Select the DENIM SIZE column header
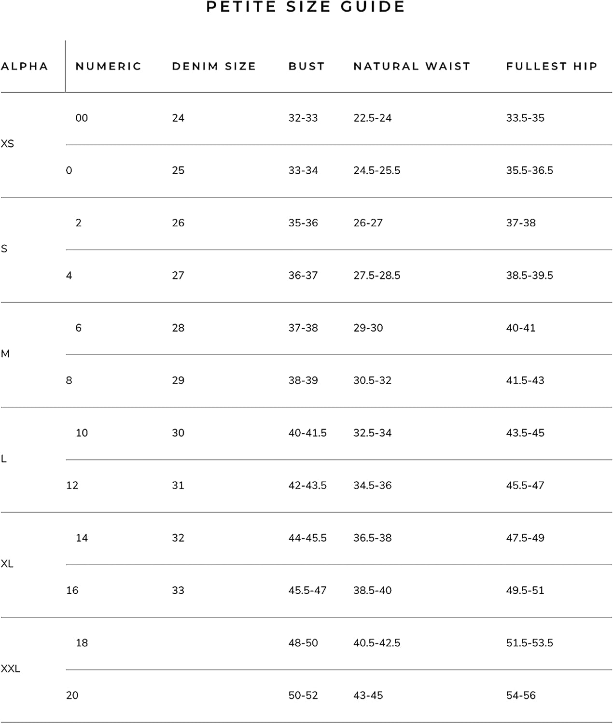 [214, 66]
